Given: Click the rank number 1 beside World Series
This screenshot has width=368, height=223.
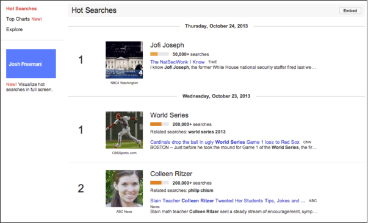Looking at the screenshot, I should (x=81, y=130).
